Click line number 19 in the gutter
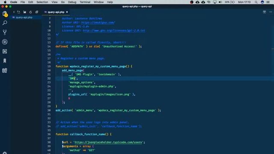This screenshot has width=274, height=154. (x=49, y=66)
